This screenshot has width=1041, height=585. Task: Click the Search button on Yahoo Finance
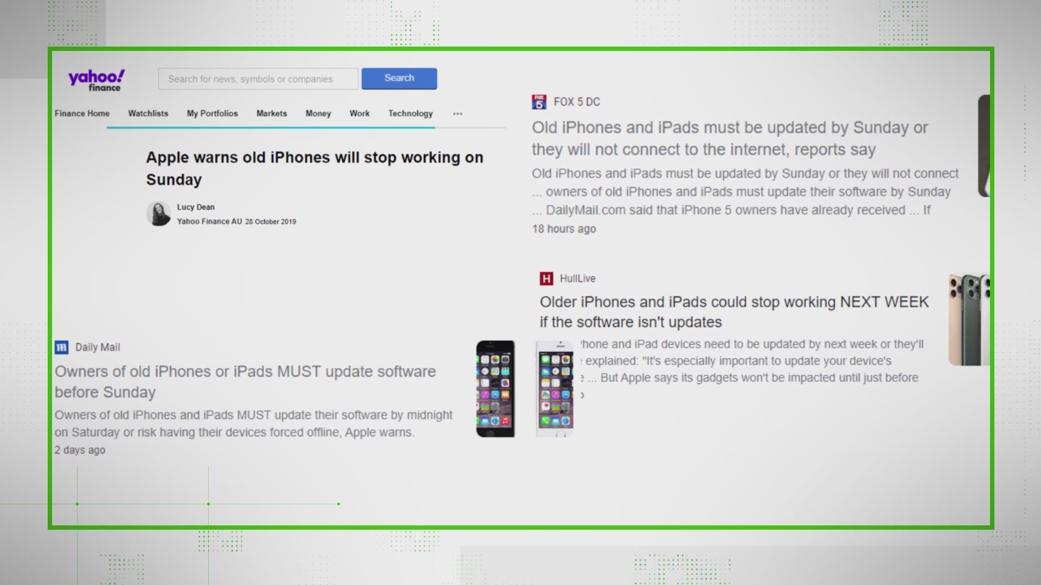click(399, 78)
